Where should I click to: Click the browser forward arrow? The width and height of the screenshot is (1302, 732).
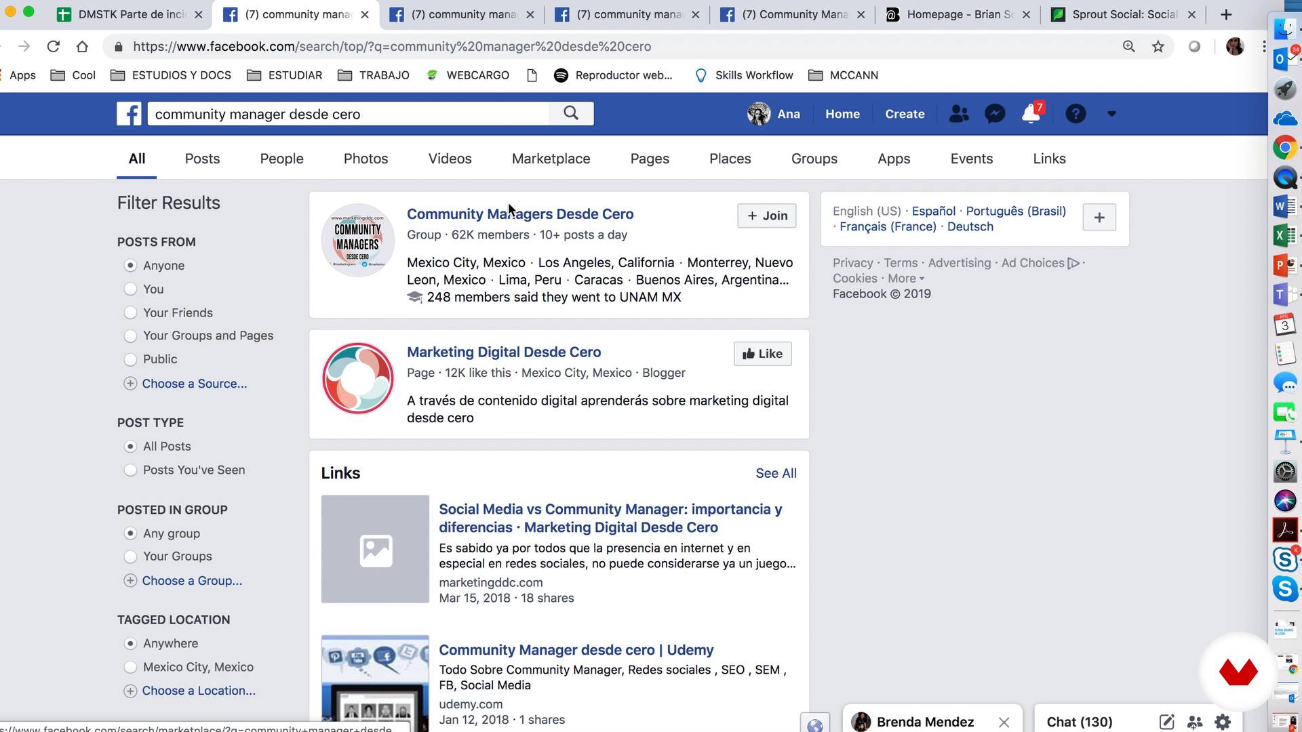(x=24, y=46)
